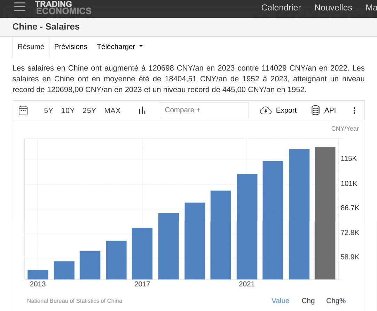The height and width of the screenshot is (311, 377).
Task: Open Nouvelles in the top navigation
Action: 333,8
